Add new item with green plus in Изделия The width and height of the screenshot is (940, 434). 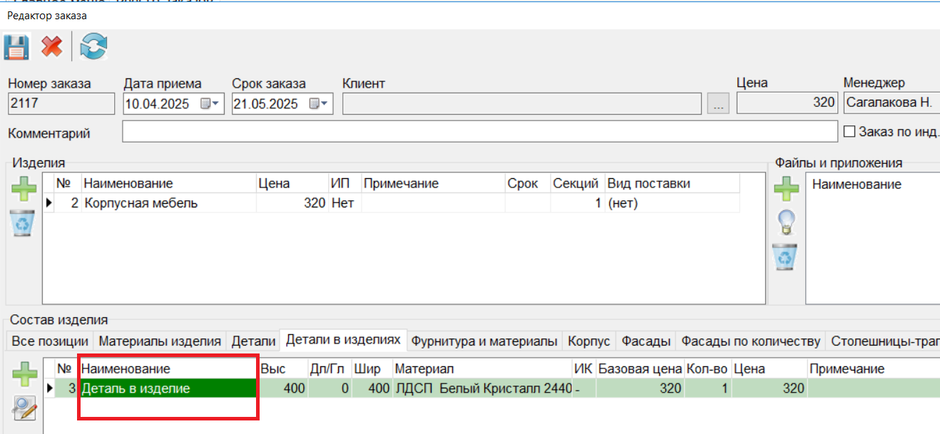[x=24, y=190]
